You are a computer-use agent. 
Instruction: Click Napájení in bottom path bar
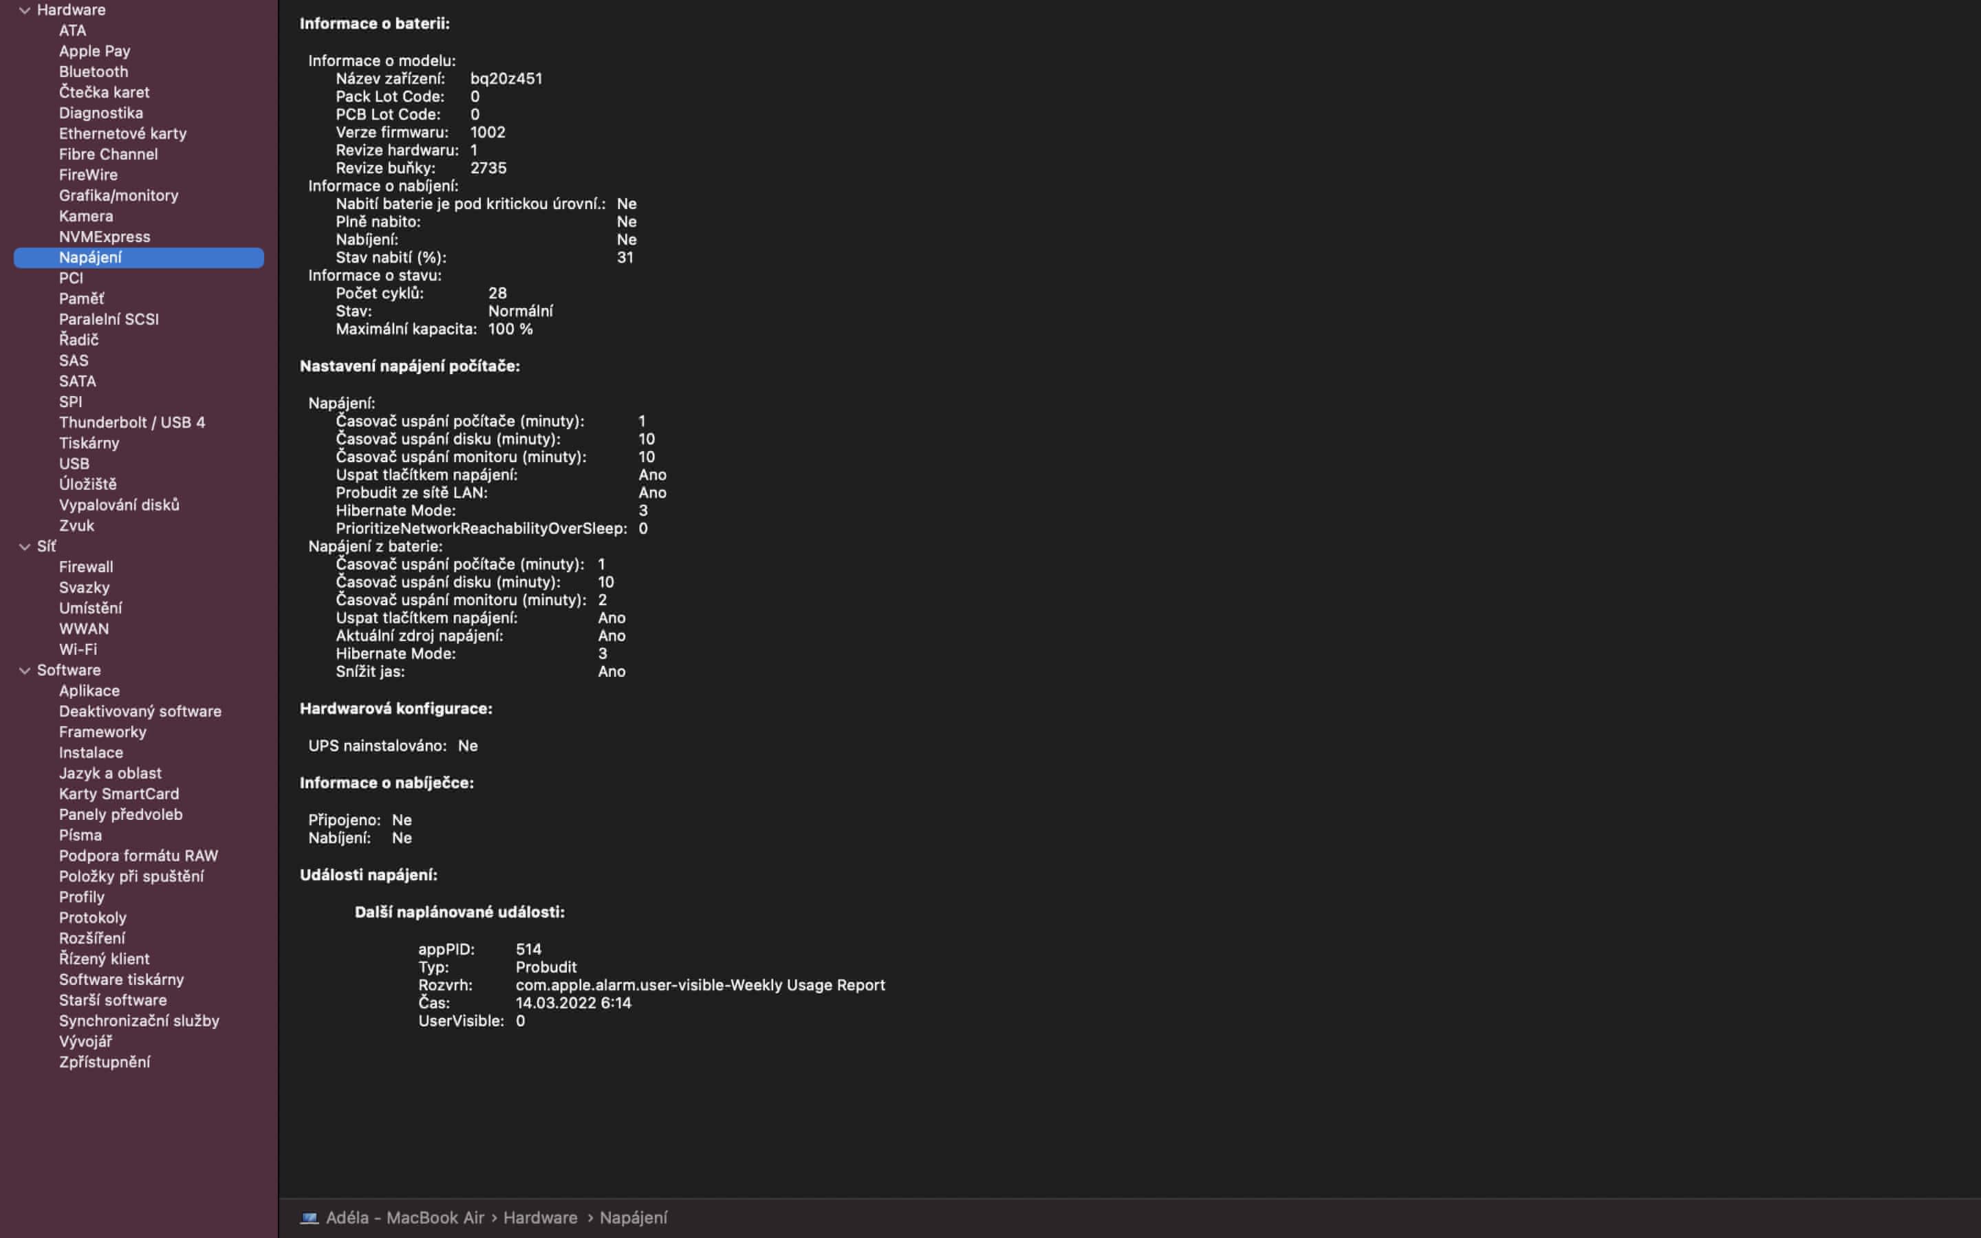pos(633,1217)
